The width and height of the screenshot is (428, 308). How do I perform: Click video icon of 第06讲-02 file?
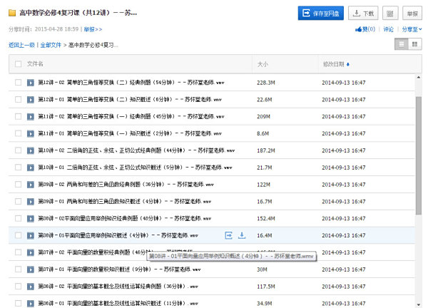[x=31, y=286]
